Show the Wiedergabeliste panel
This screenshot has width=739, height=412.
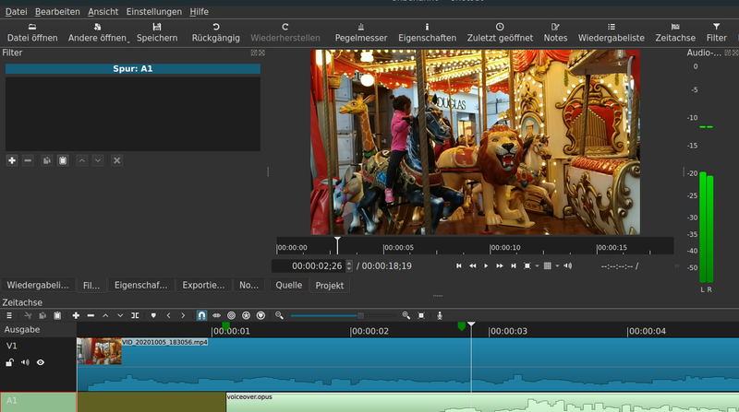click(612, 32)
